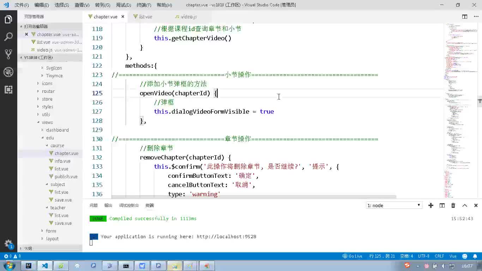Screen dimensions: 482x271
Task: Change indentation via 空格: 4 in status bar
Action: [407, 256]
